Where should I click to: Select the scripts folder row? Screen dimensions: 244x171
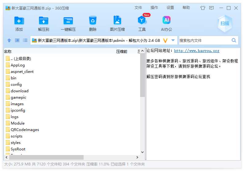[x=72, y=136]
